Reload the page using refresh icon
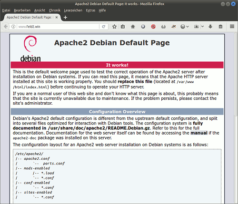Image resolution: width=238 pixels, height=204 pixels. [x=104, y=27]
